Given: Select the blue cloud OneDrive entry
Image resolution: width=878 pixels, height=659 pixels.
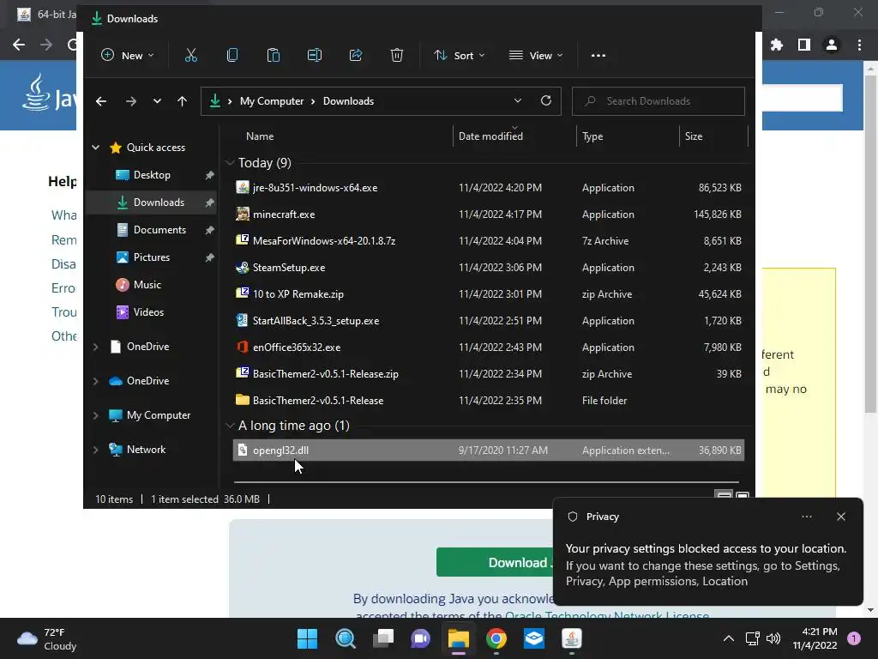Looking at the screenshot, I should [147, 380].
